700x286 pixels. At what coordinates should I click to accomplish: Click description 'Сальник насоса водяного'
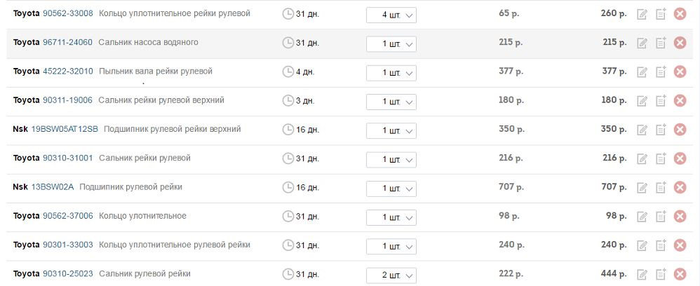[148, 42]
